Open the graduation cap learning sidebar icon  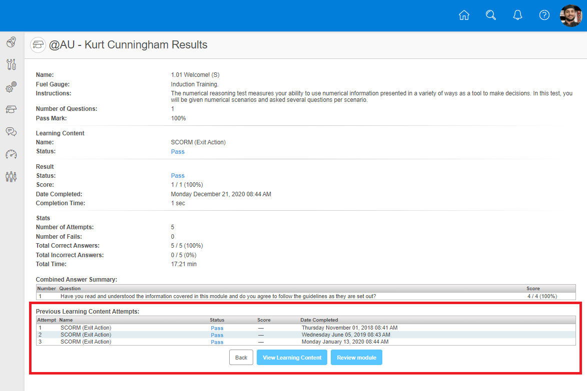point(12,109)
